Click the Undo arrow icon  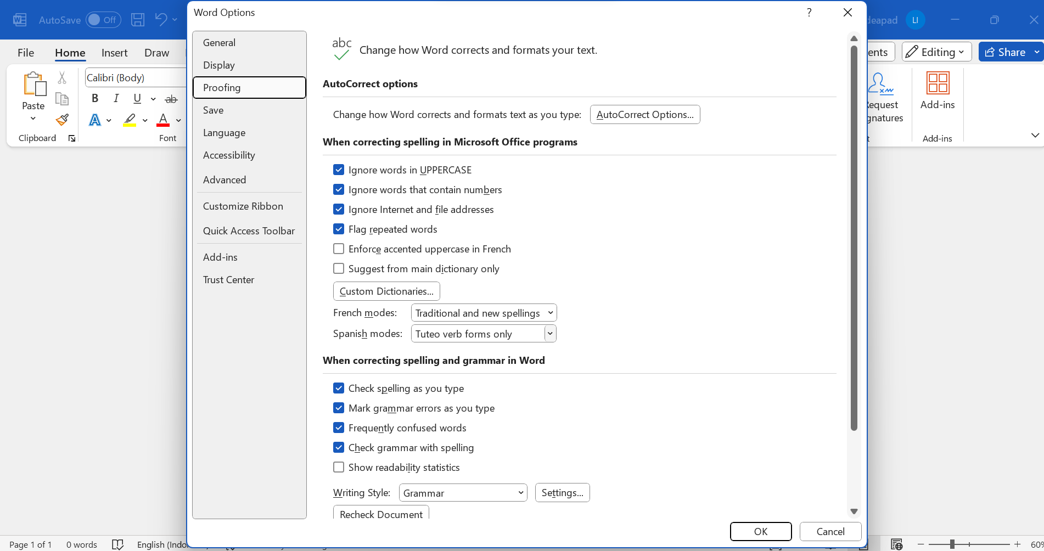tap(161, 20)
